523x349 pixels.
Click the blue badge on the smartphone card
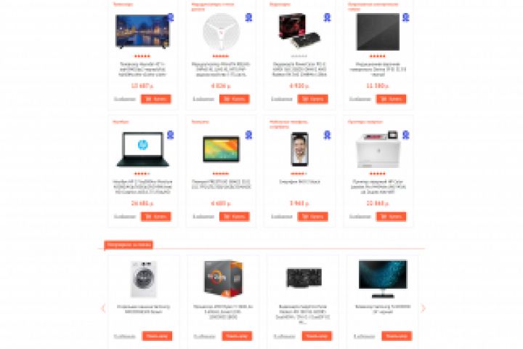click(327, 135)
